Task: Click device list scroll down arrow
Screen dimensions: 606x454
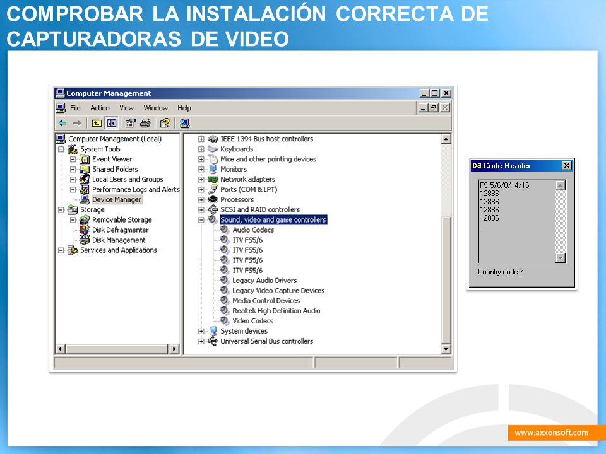Action: tap(446, 349)
